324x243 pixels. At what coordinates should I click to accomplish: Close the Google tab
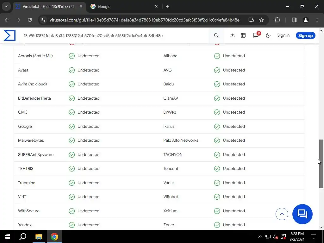[156, 6]
